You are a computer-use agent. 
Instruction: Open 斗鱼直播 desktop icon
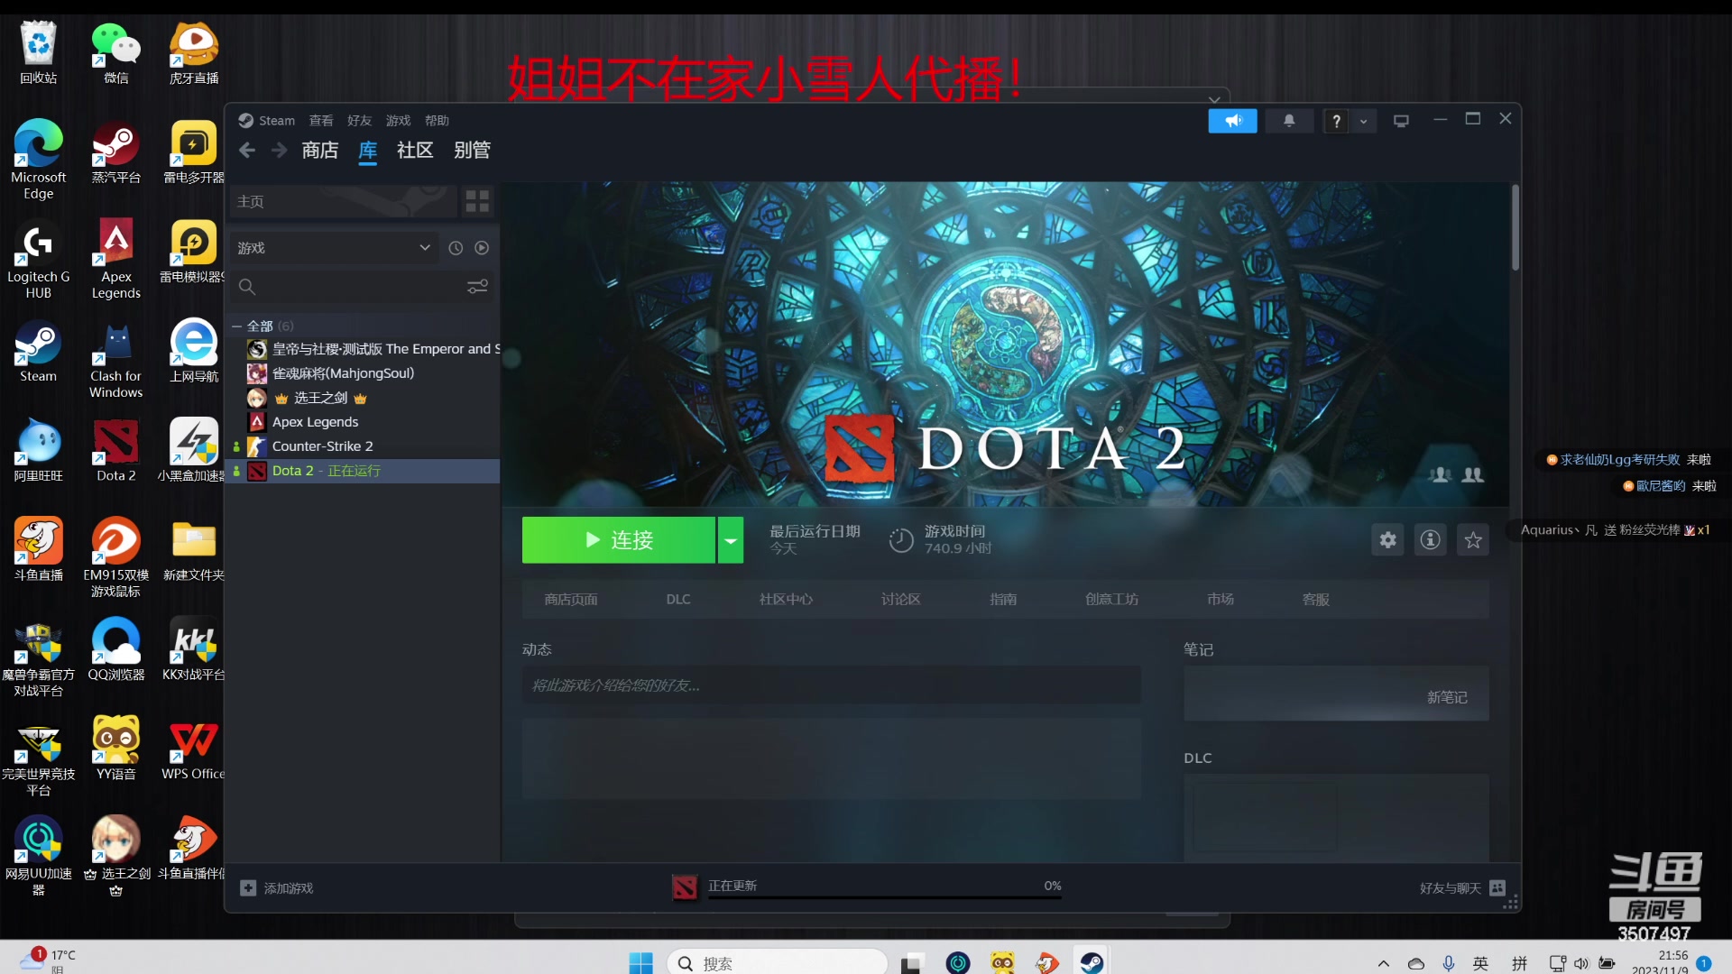pos(39,549)
